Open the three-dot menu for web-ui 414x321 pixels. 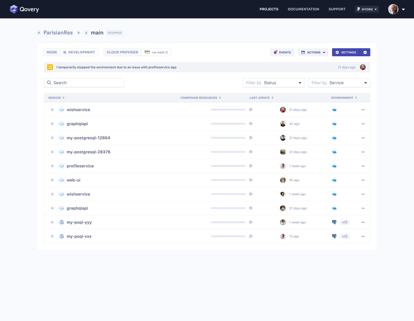[363, 180]
